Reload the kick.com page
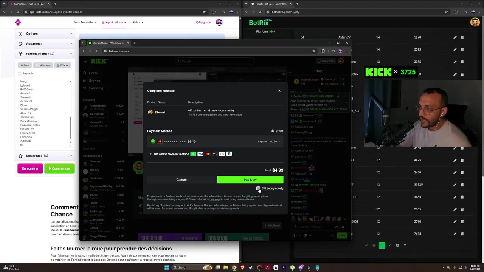 [97, 51]
